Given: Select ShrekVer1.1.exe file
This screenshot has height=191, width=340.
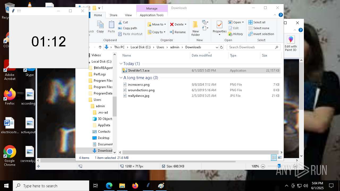Looking at the screenshot, I should 201,71.
